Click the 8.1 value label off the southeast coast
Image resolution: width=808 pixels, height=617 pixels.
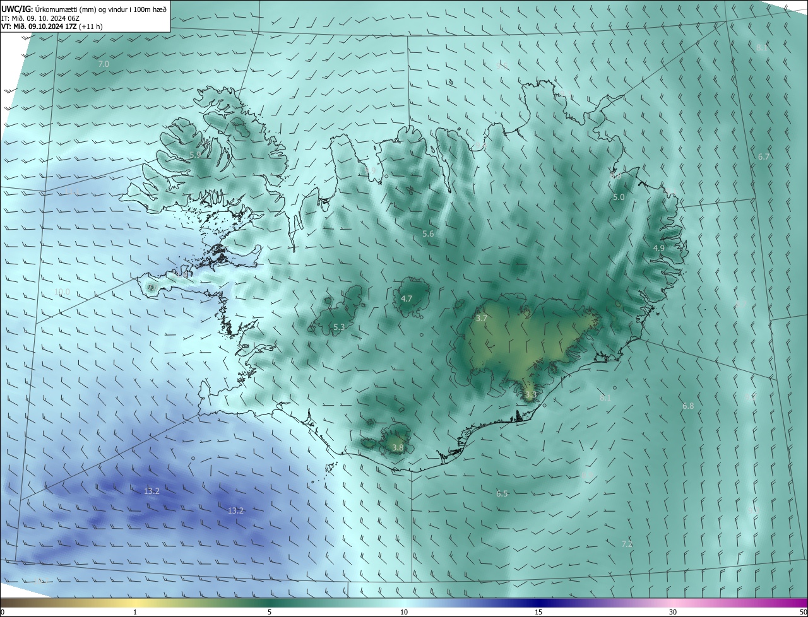pos(605,398)
